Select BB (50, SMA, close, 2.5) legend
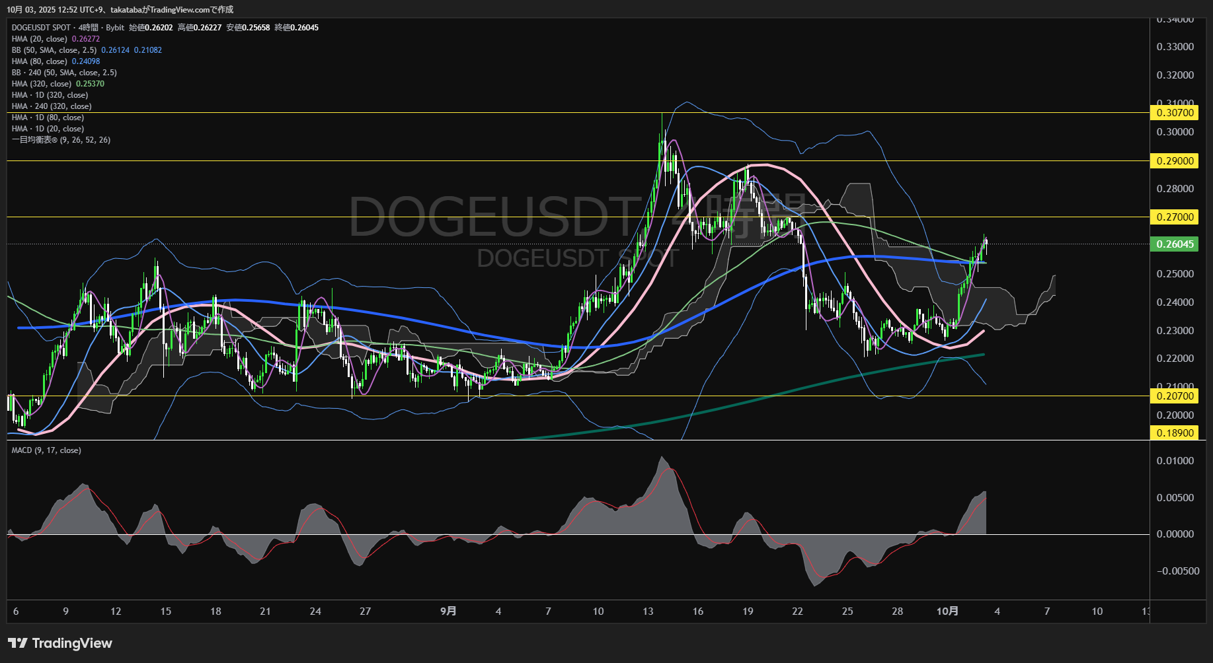Viewport: 1213px width, 663px height. [x=54, y=50]
